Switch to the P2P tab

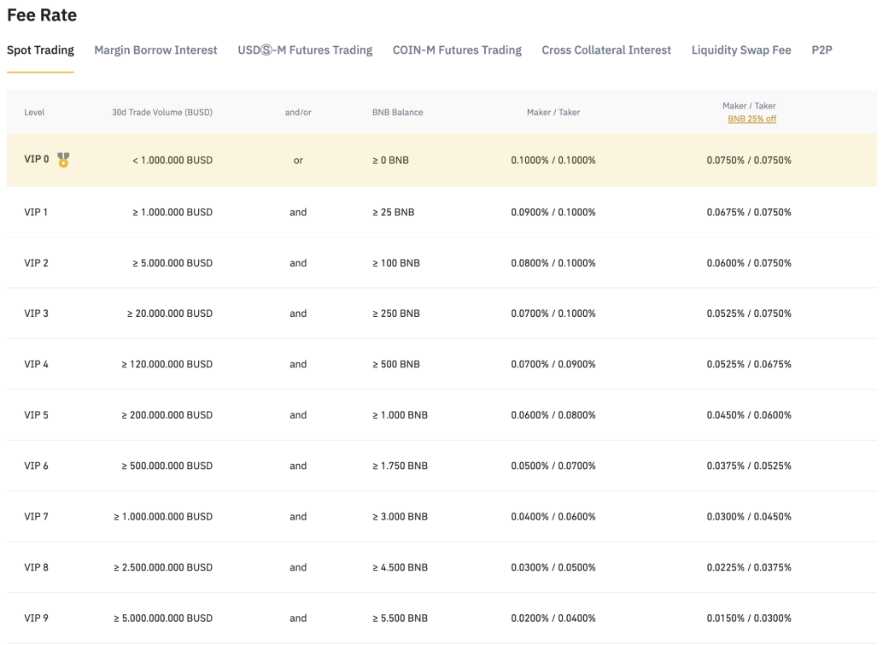pos(822,50)
